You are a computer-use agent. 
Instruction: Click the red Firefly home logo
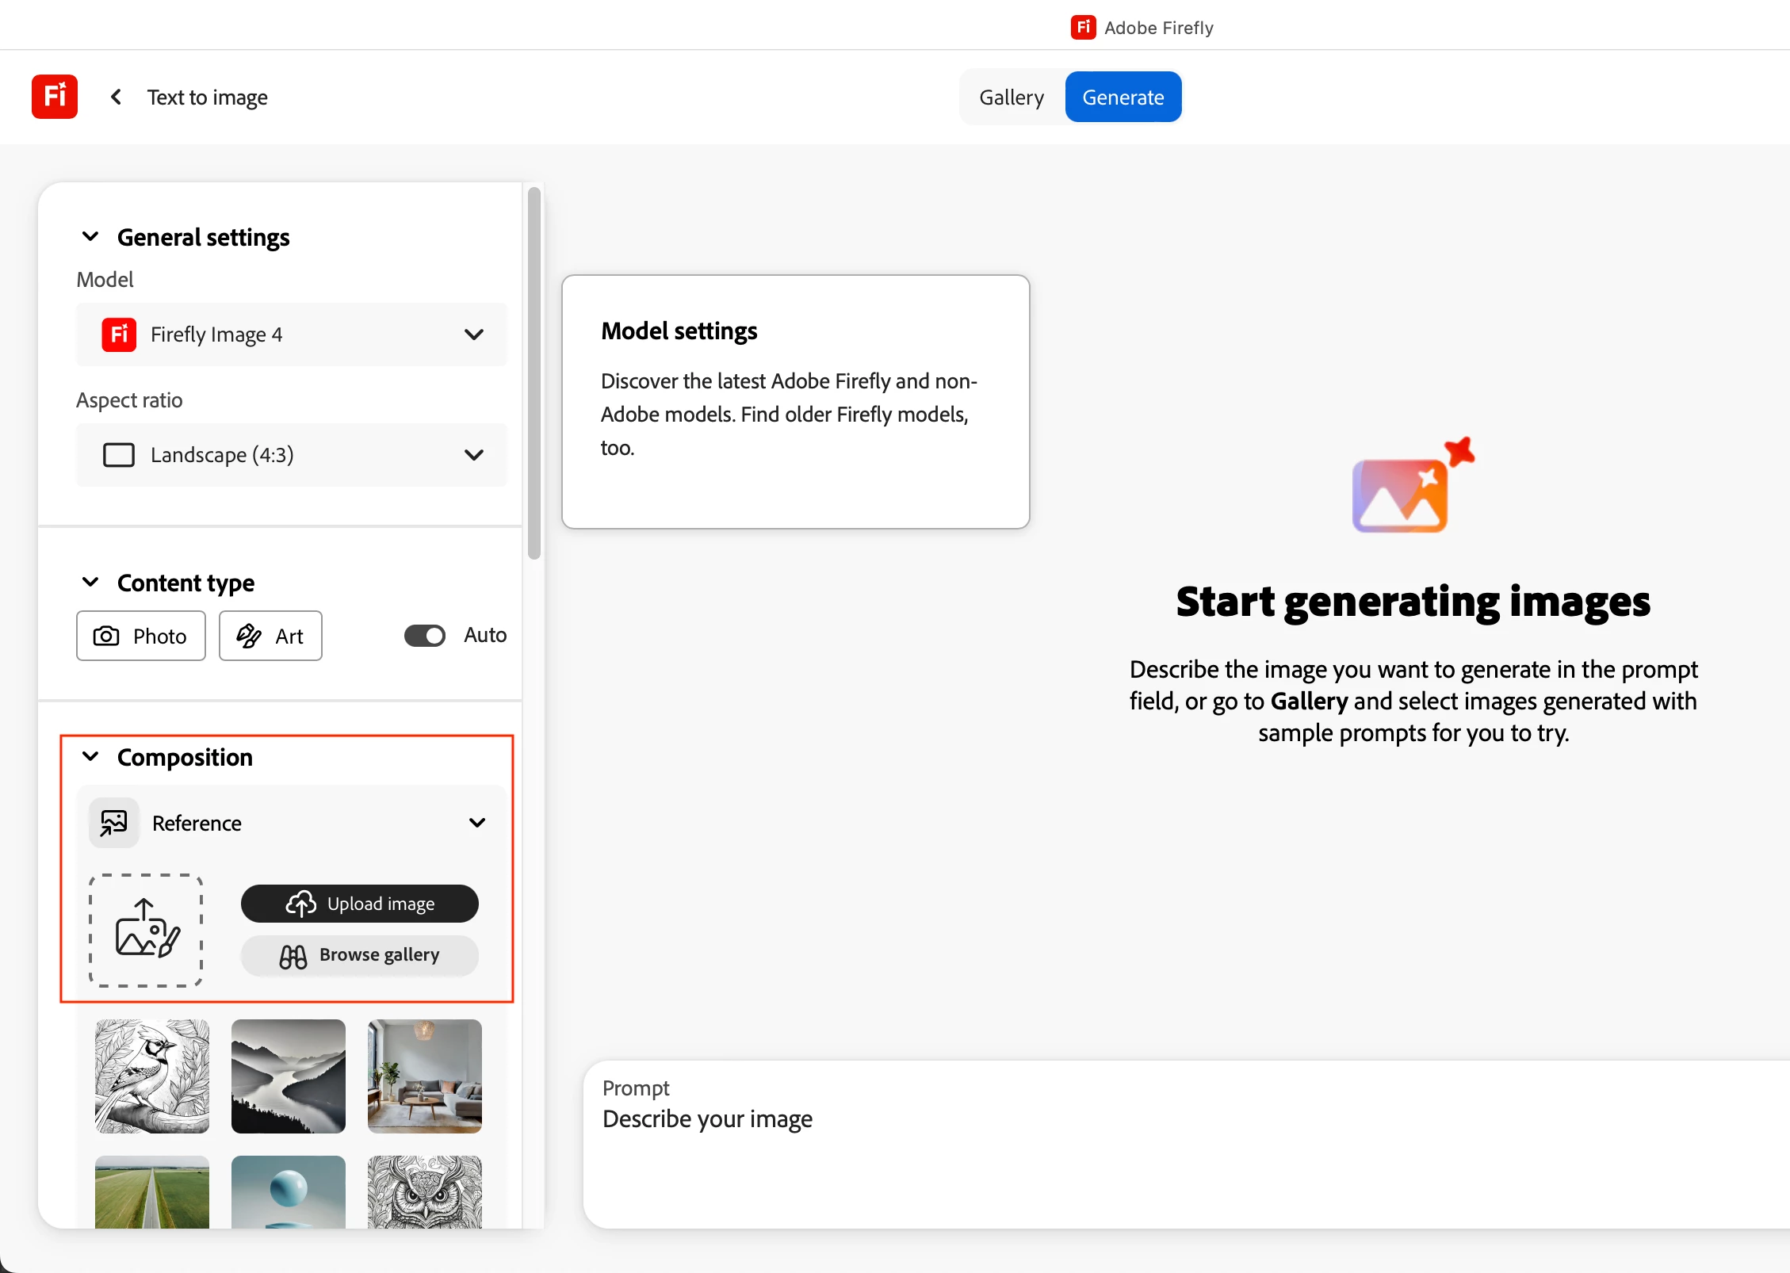pyautogui.click(x=55, y=97)
